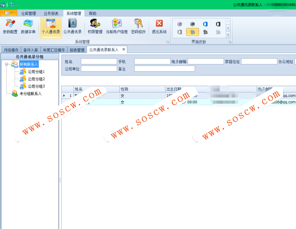Click the 电子邮箱 search input field
Image resolution: width=296 pixels, height=229 pixels.
[x=206, y=61]
